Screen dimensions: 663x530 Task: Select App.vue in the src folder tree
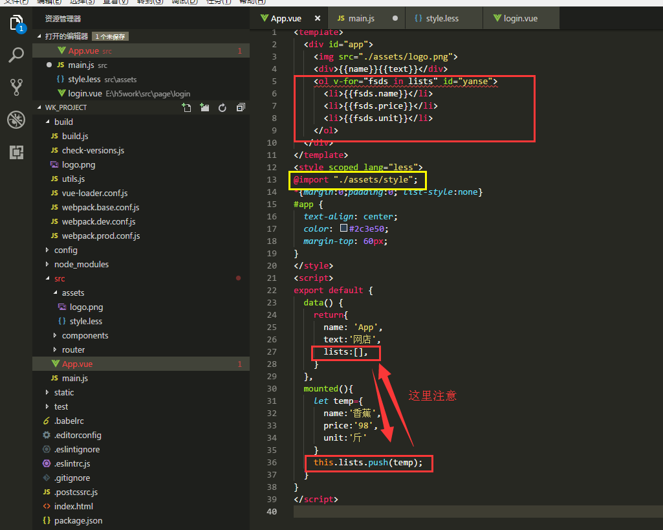pos(141,364)
